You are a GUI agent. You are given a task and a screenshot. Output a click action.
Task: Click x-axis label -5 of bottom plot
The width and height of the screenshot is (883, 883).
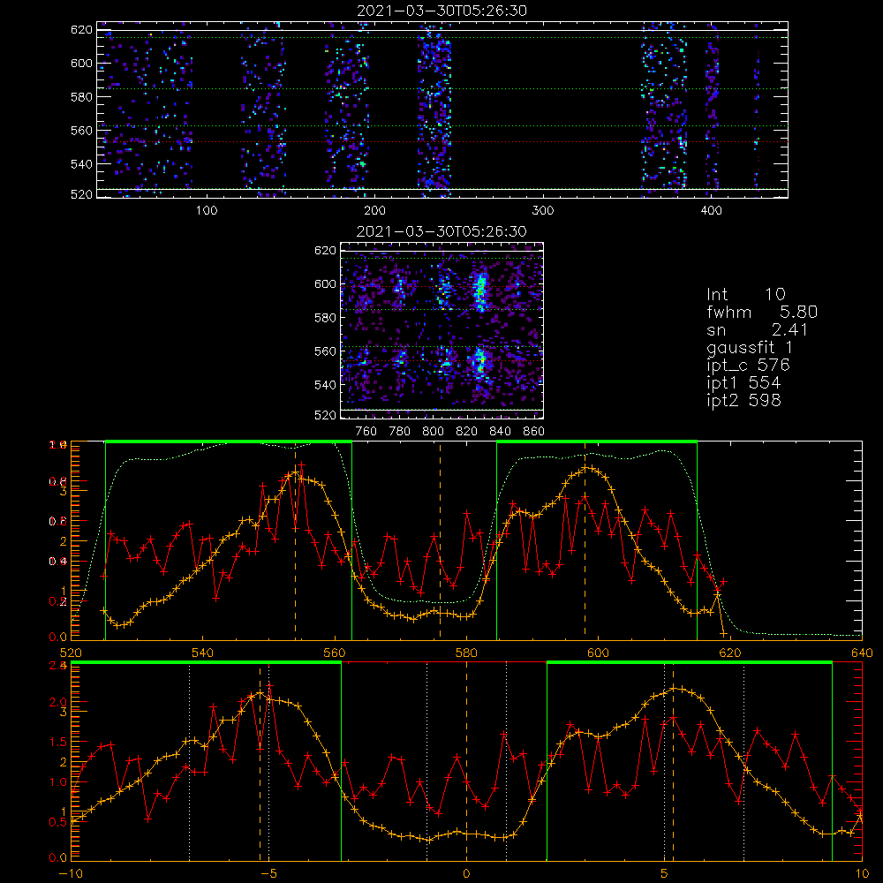(268, 874)
